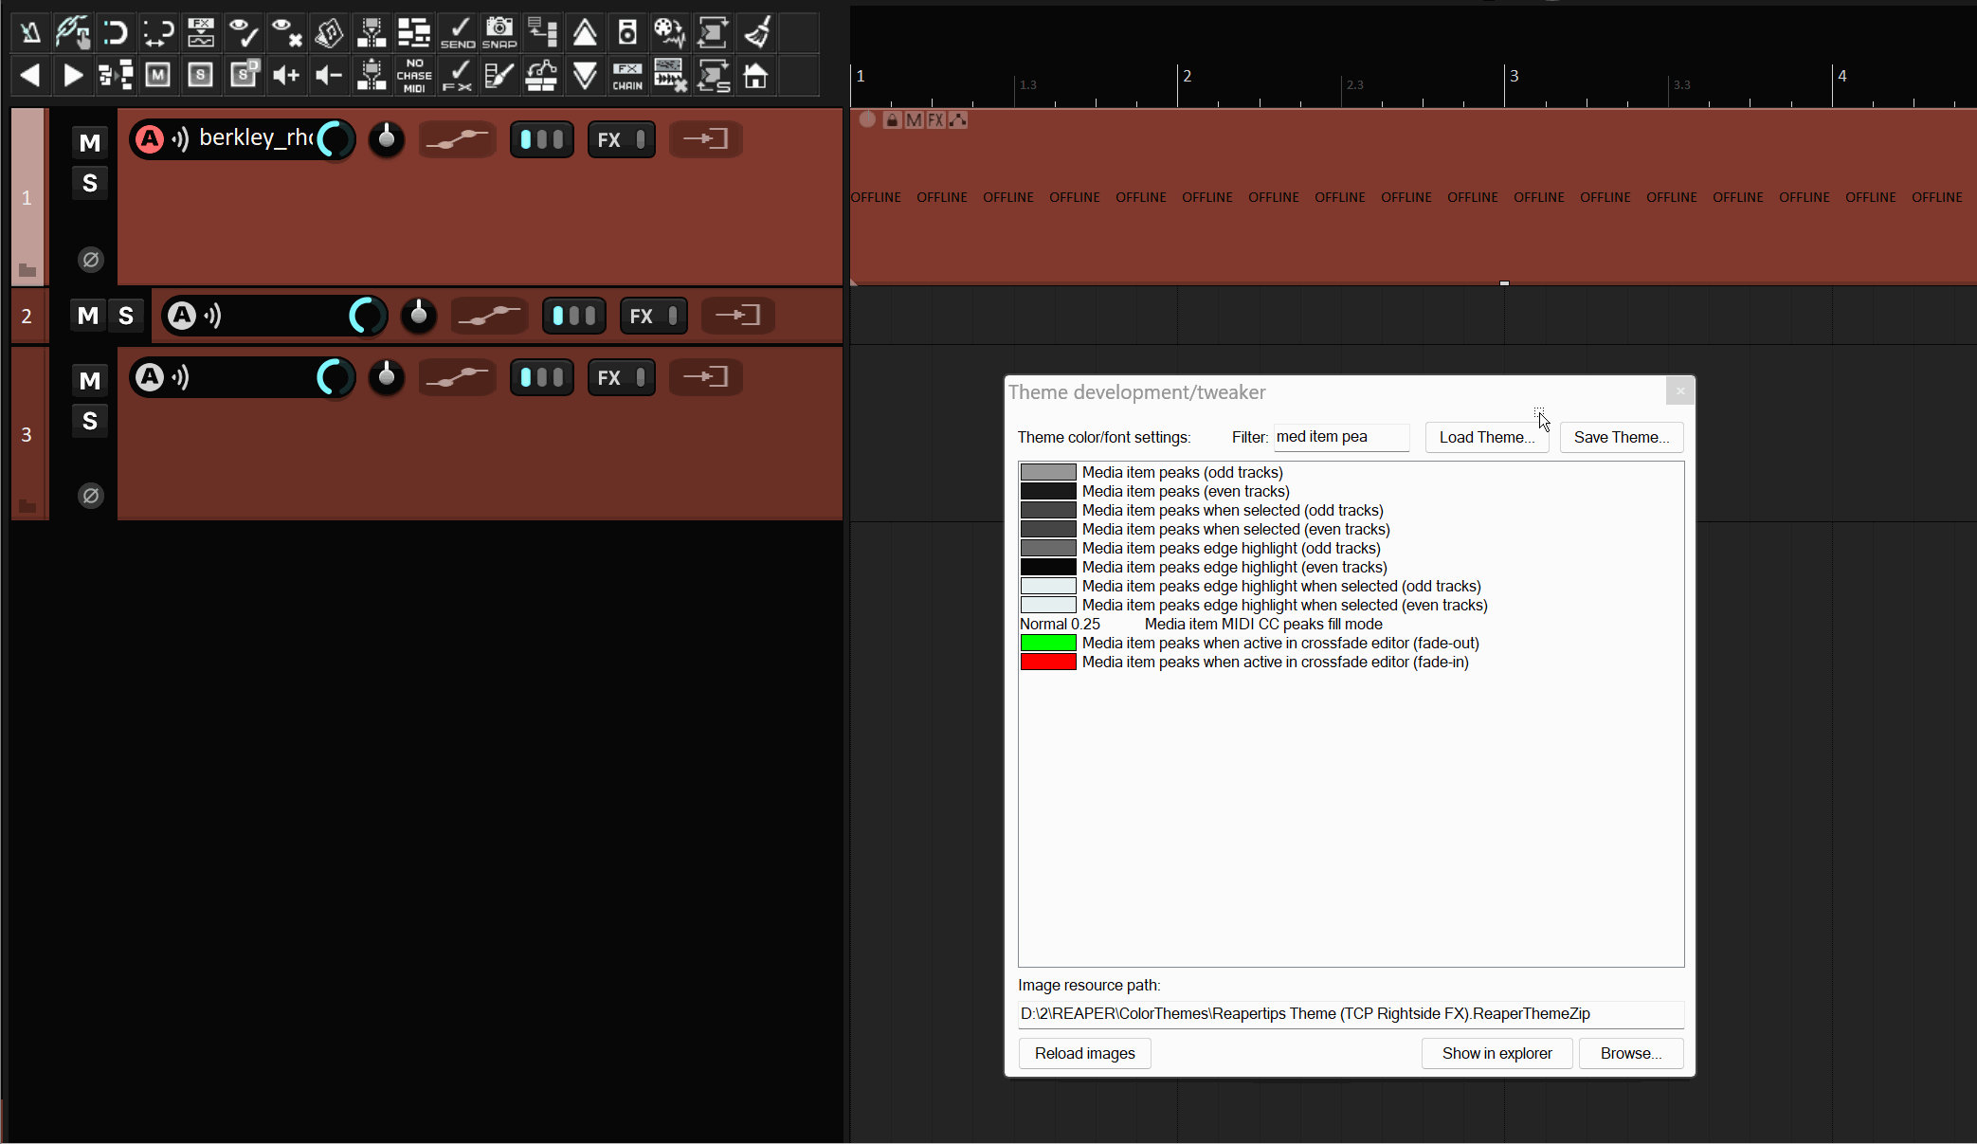Toggle phase invert on track 3
1977x1144 pixels.
click(91, 496)
